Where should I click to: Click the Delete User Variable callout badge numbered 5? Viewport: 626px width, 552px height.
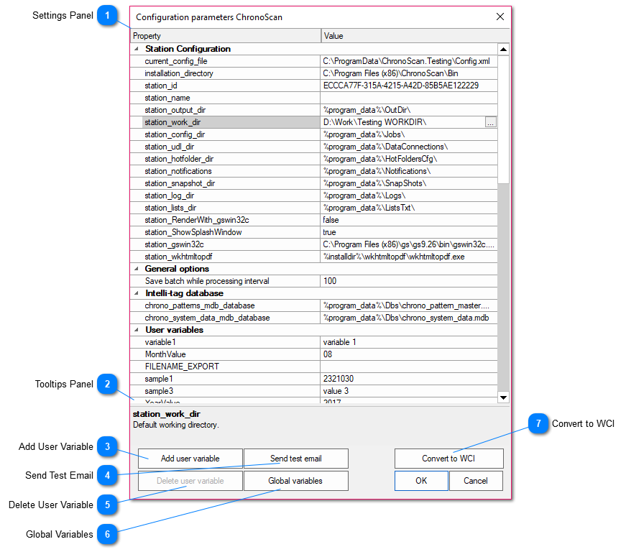tap(107, 505)
